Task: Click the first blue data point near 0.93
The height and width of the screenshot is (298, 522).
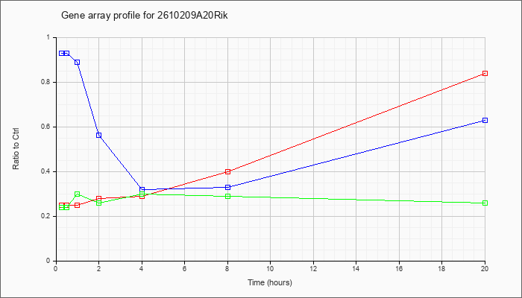Action: tap(62, 53)
